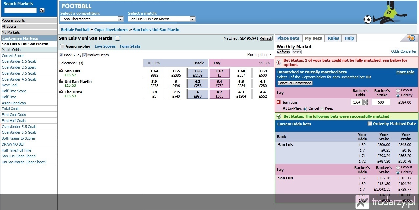Focus the Search Markets text field

[21, 11]
